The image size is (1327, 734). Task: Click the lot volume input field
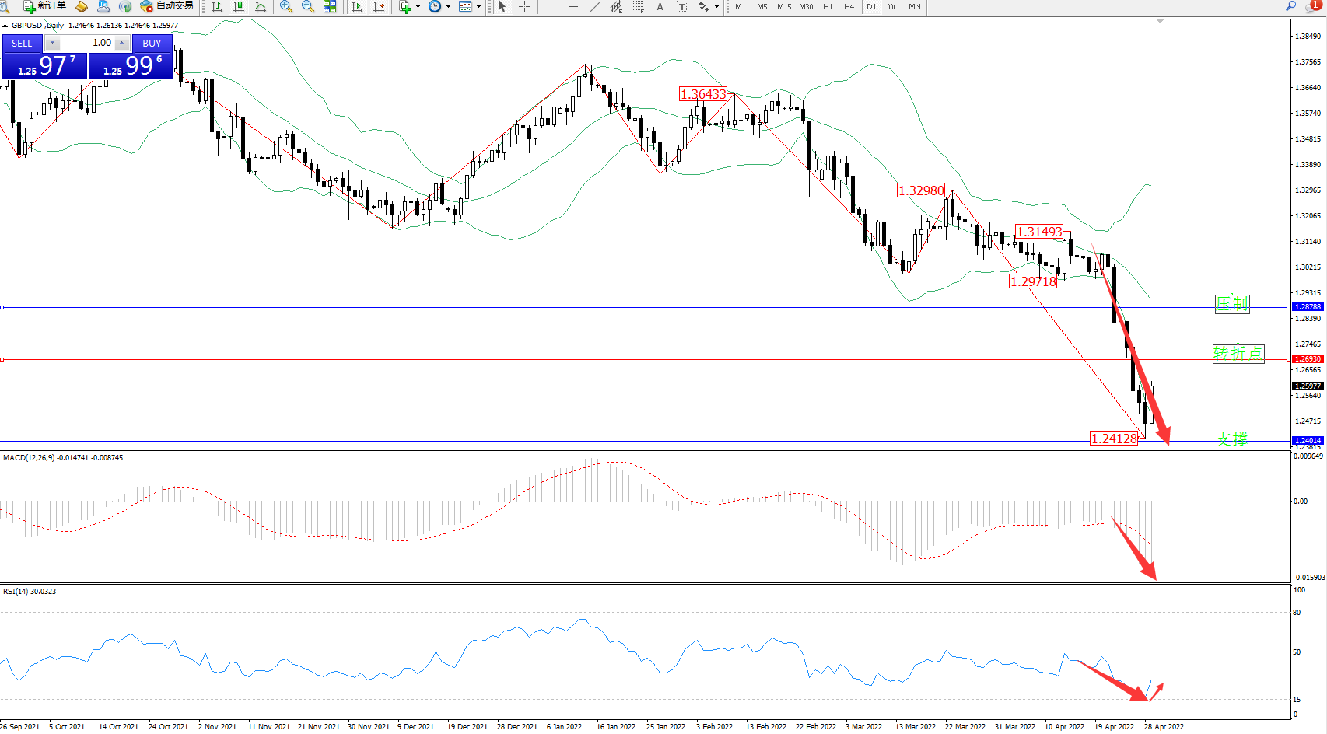[87, 43]
